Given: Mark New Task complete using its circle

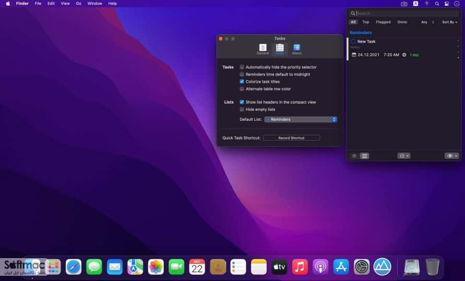Looking at the screenshot, I should [353, 42].
